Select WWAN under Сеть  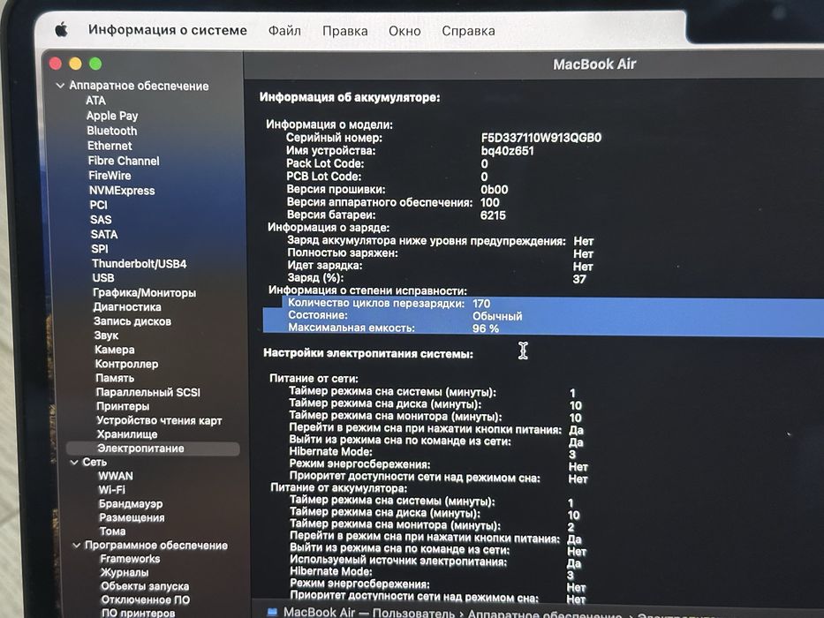[x=116, y=476]
